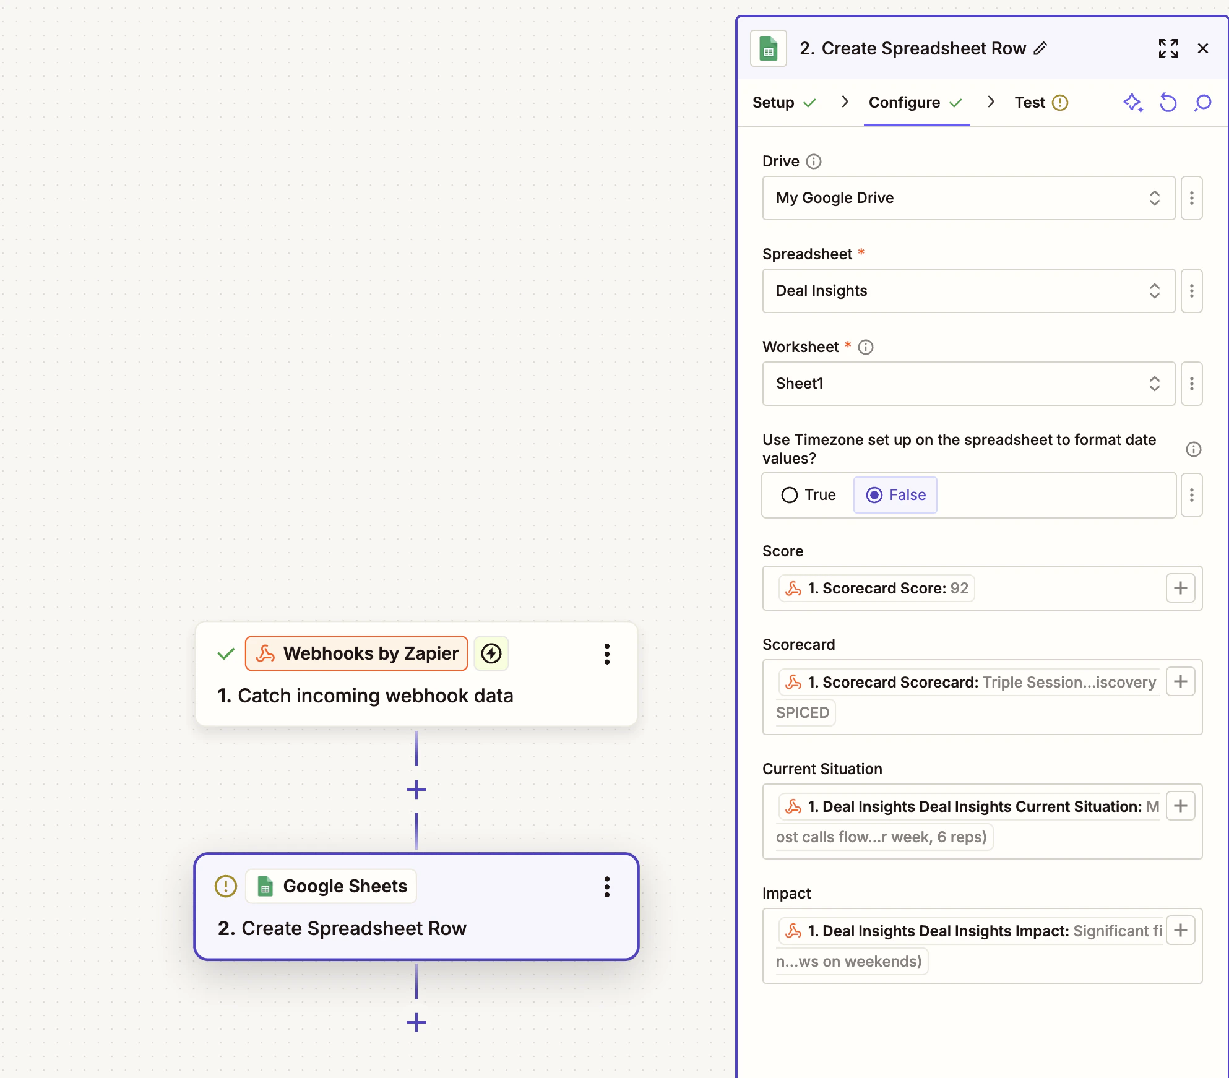Click the Impact field label

[x=786, y=894]
